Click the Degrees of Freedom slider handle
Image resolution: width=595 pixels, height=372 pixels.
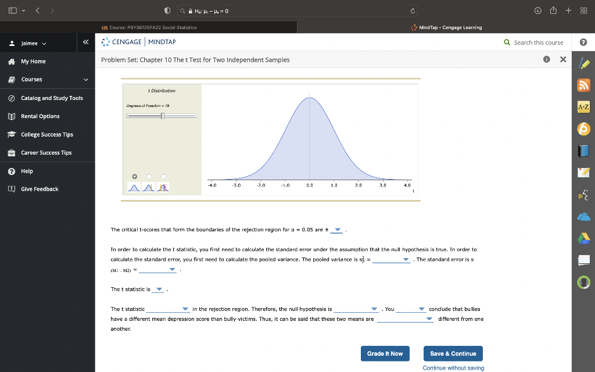(163, 116)
